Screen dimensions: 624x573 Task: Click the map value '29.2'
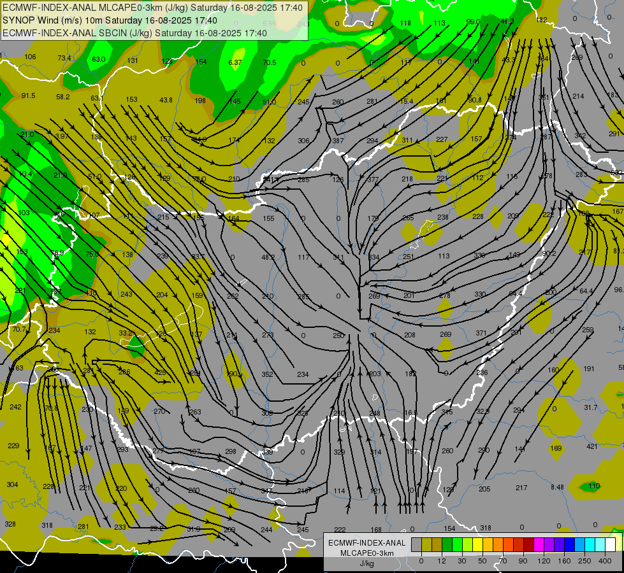157,528
